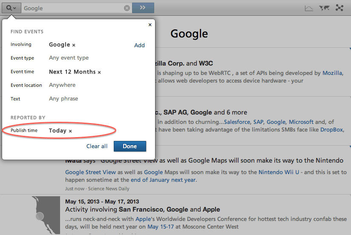Click SAP AG, Google and 6 more headline
The width and height of the screenshot is (351, 235).
[x=201, y=112]
